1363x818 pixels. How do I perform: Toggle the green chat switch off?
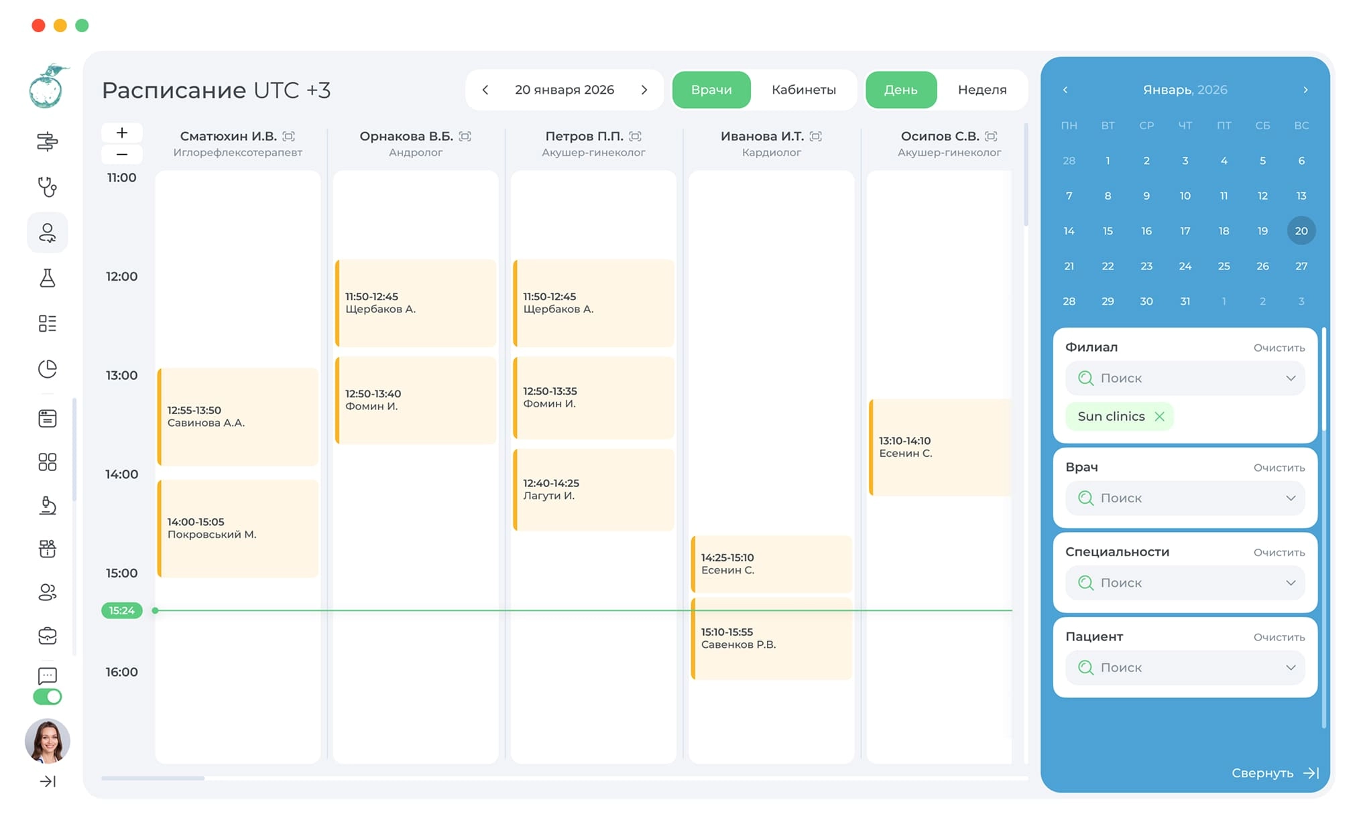pos(47,697)
